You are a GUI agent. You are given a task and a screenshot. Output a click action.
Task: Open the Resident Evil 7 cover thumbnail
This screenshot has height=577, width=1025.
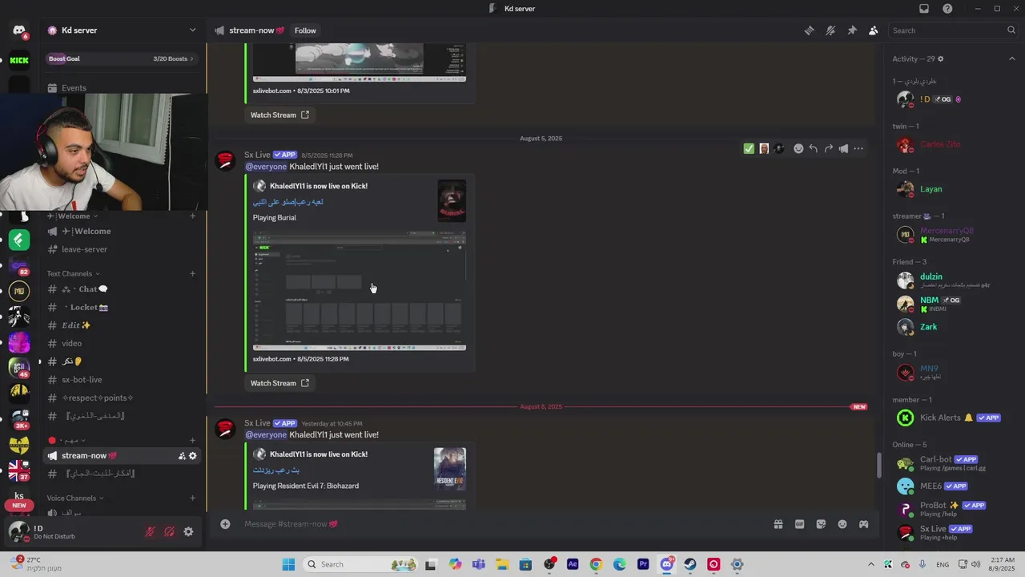tap(450, 469)
